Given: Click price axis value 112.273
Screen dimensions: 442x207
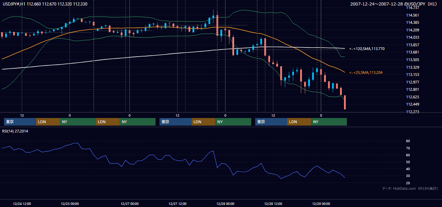Looking at the screenshot, I should click(x=413, y=112).
